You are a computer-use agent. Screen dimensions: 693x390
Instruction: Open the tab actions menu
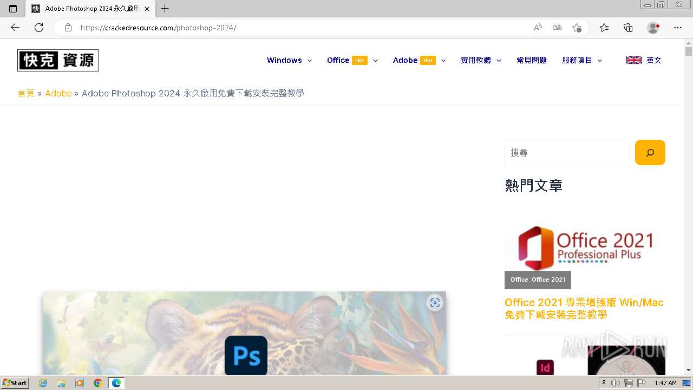tap(13, 9)
